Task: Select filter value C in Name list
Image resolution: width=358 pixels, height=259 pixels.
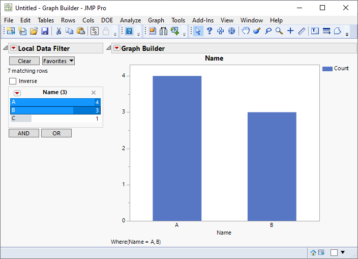Action: pos(55,119)
